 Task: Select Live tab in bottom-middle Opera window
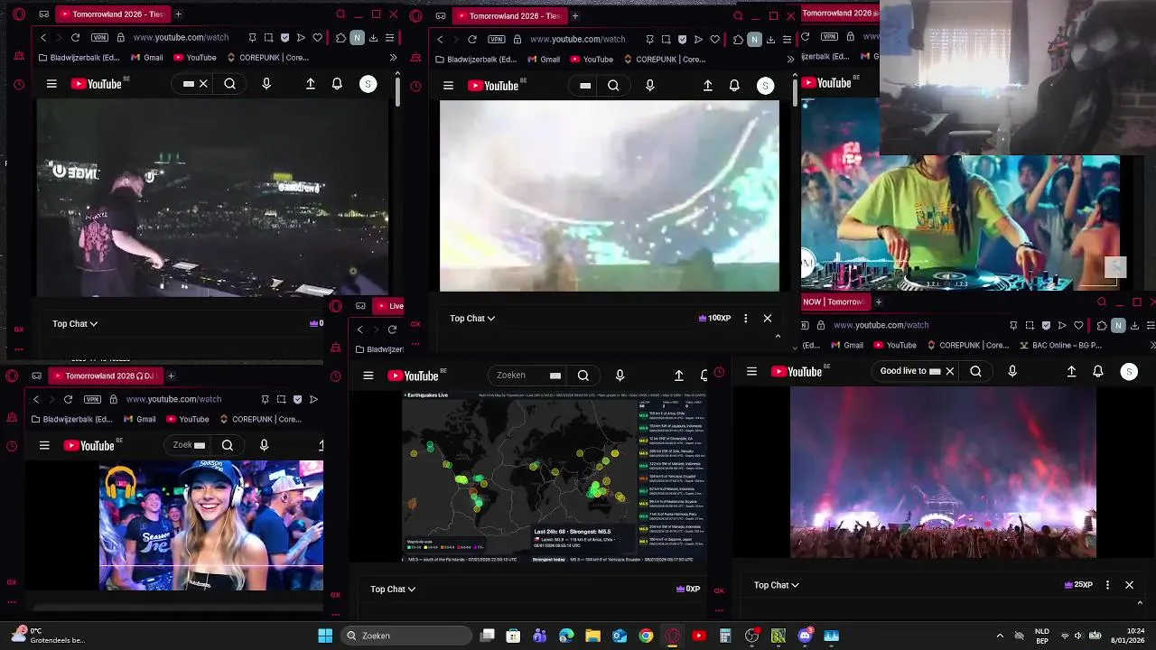coord(389,306)
